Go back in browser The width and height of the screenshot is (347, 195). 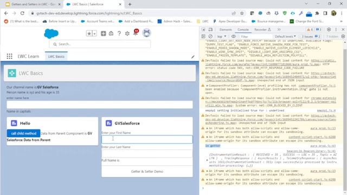[6, 13]
